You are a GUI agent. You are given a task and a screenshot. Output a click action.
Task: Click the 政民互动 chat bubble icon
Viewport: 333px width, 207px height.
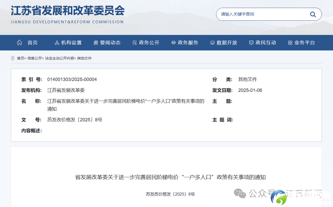click(251, 43)
